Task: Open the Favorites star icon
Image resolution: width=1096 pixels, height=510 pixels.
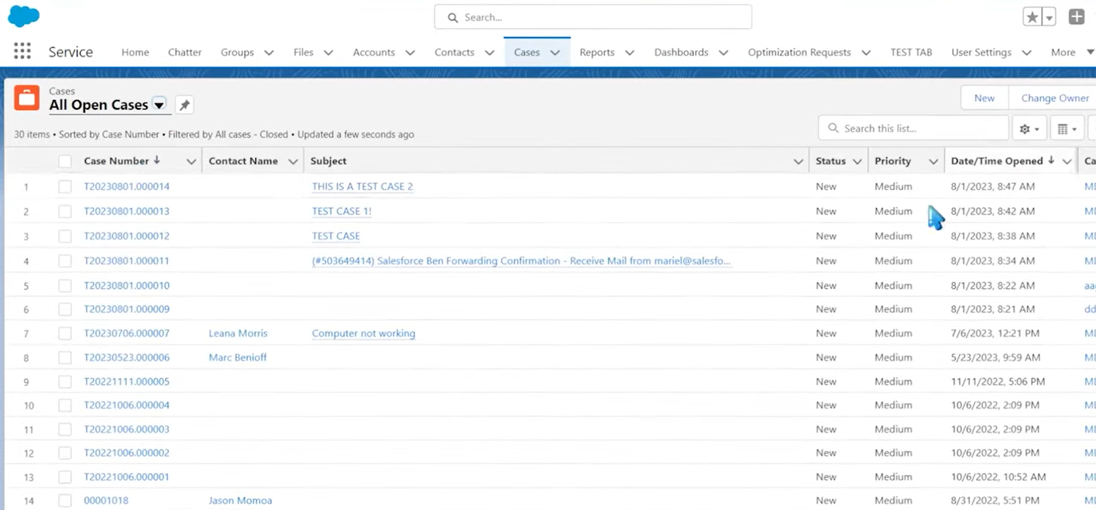Action: pos(1032,17)
